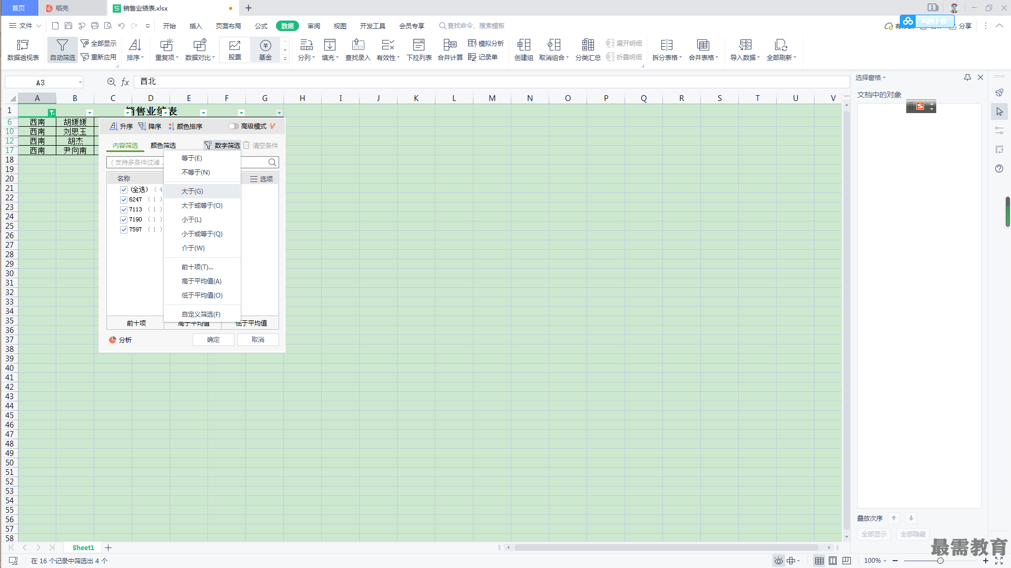This screenshot has height=568, width=1011.
Task: Toggle the 高级模式 advanced mode switch
Action: pos(233,126)
